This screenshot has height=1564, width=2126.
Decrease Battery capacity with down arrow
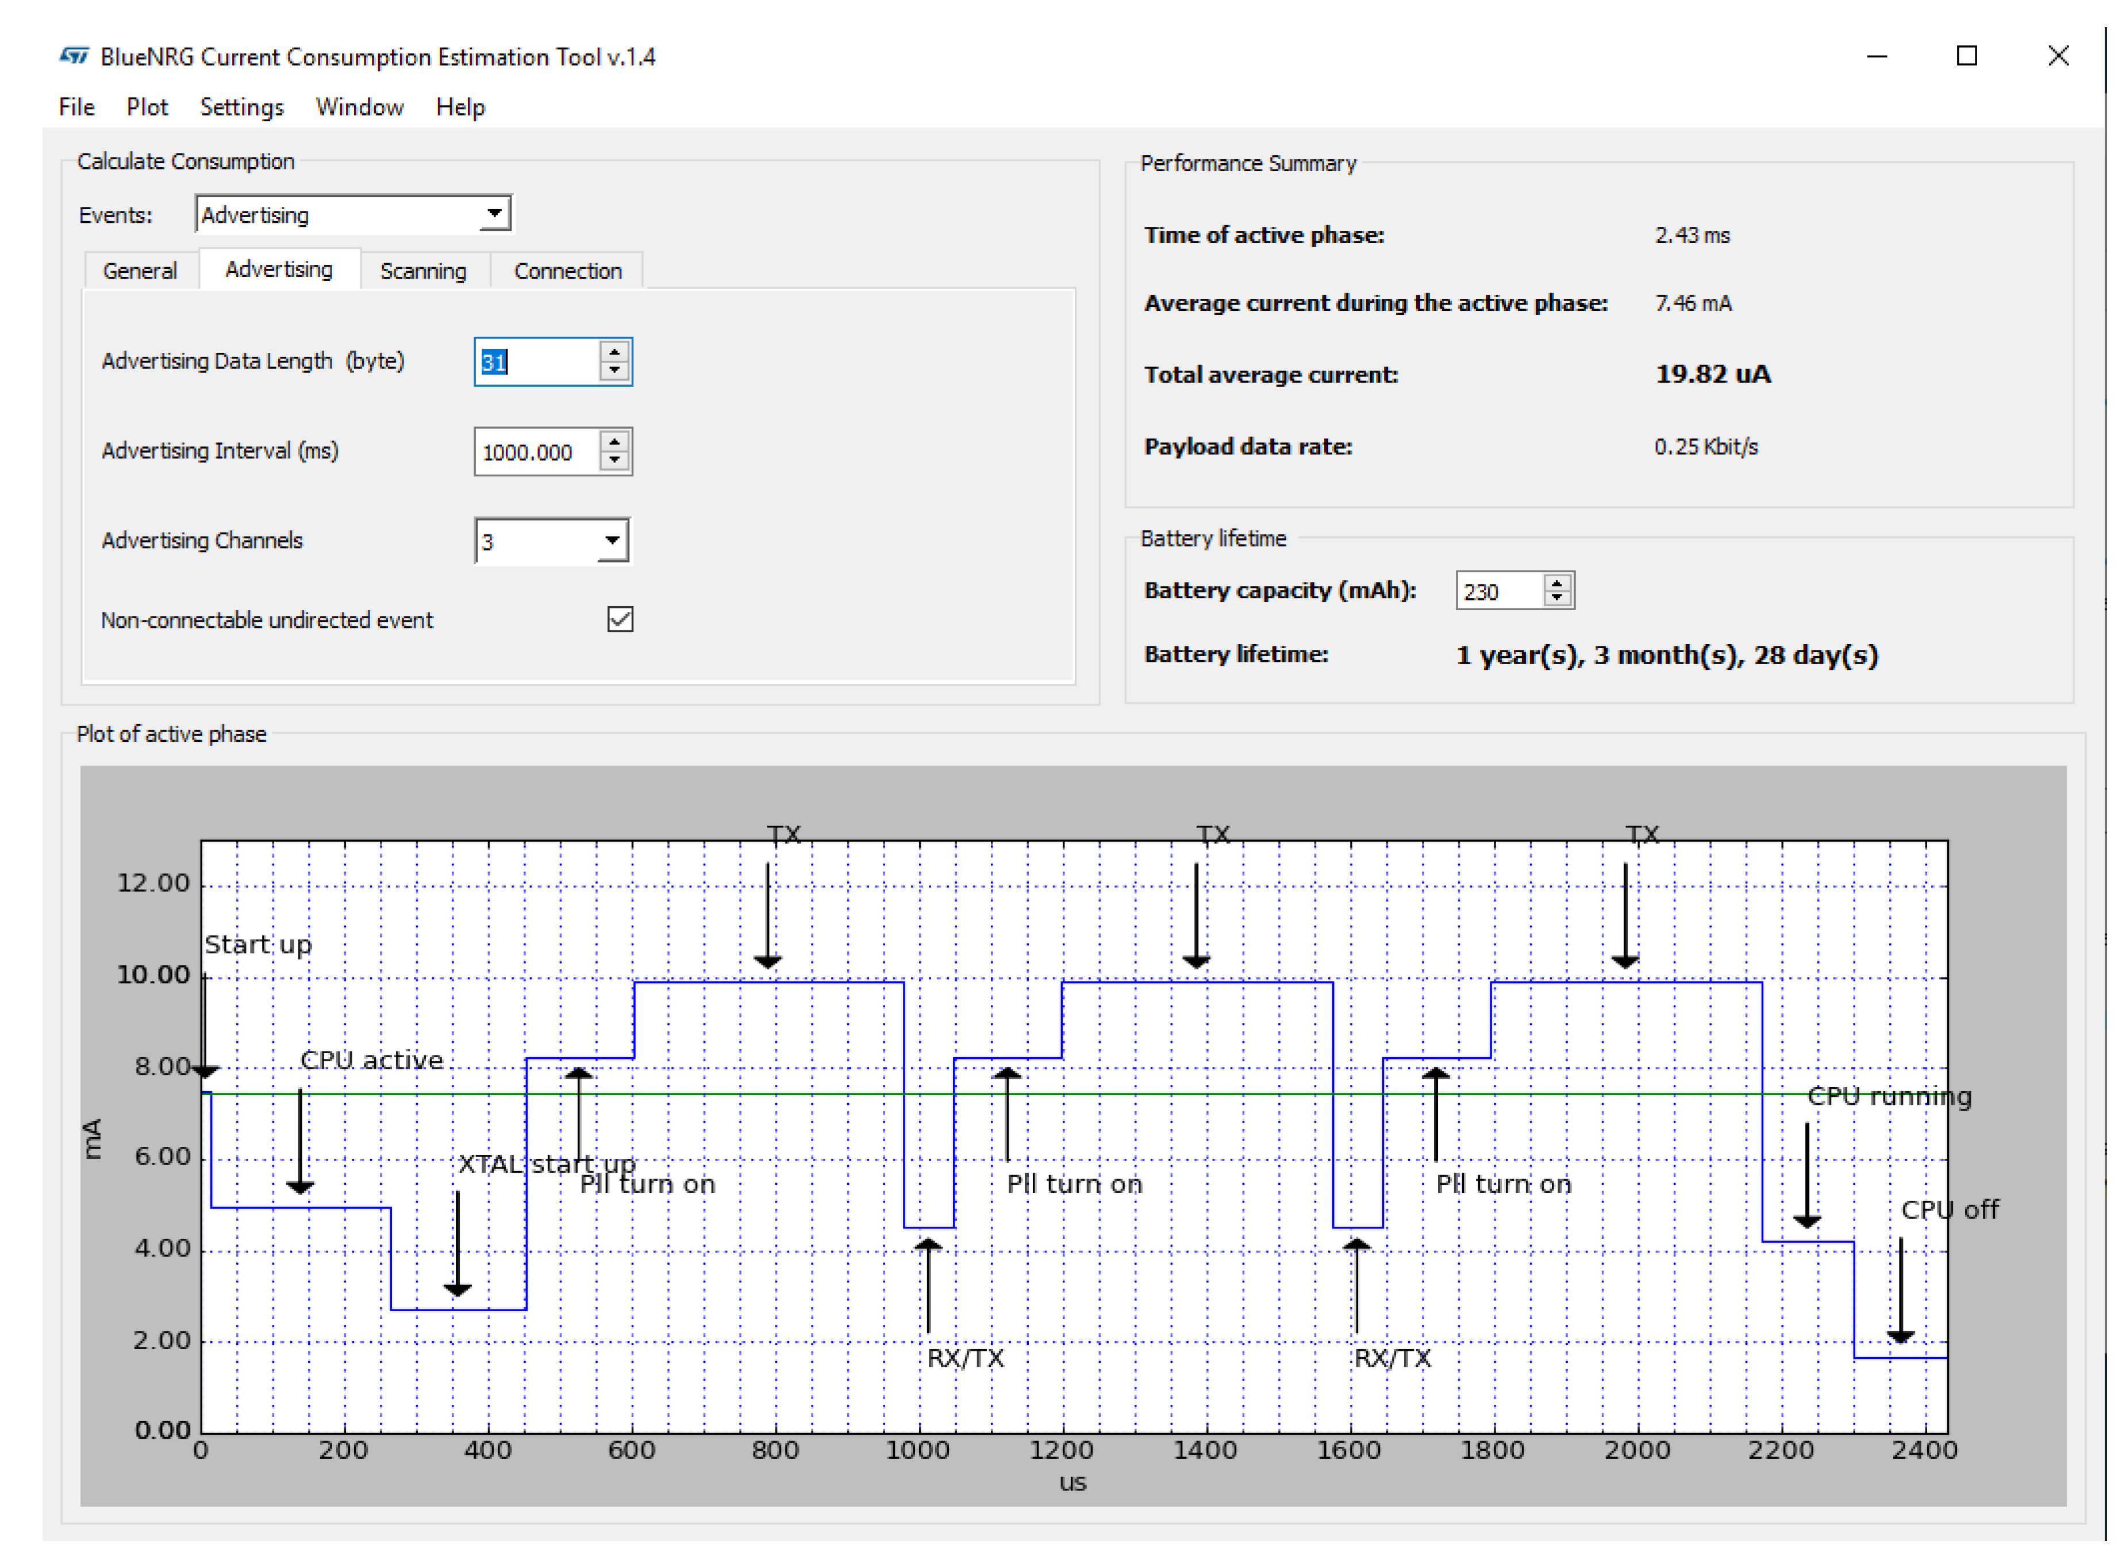[x=1557, y=598]
